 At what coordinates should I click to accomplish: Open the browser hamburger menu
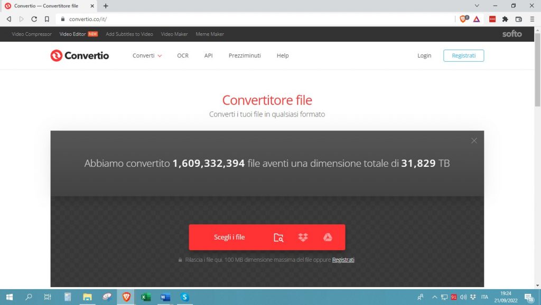531,19
